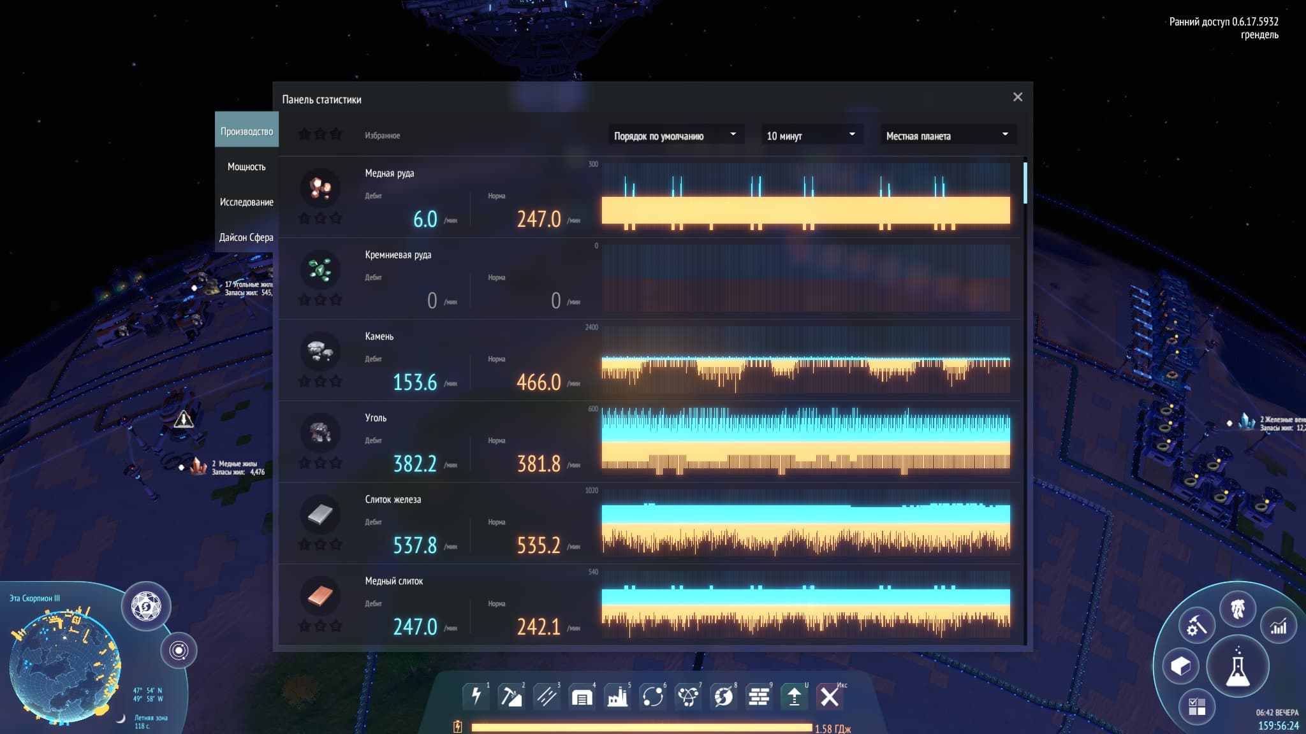Open the Dyson sphere build category icon
Viewport: 1306px width, 734px height.
pyautogui.click(x=723, y=696)
